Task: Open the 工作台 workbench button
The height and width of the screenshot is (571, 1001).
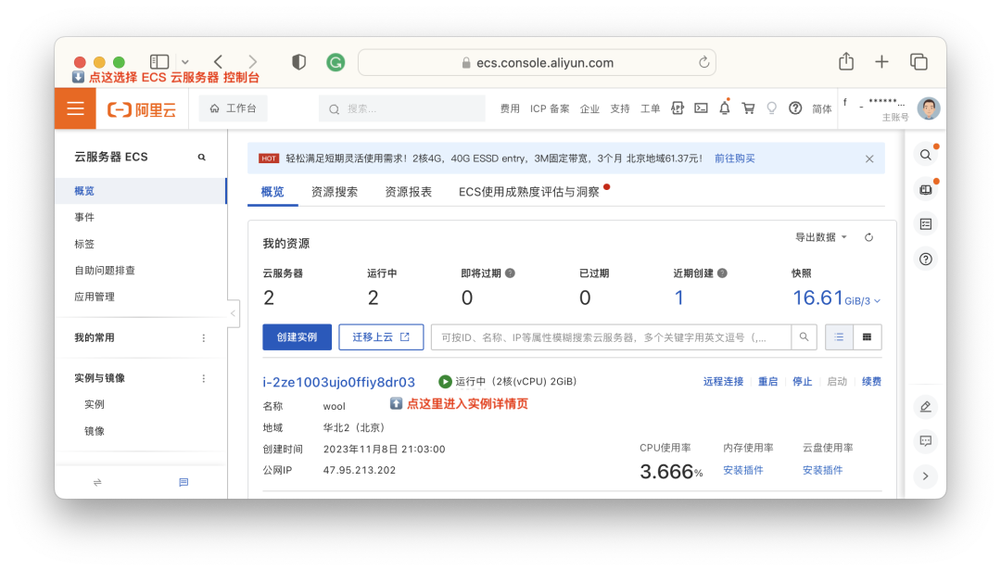Action: point(233,108)
